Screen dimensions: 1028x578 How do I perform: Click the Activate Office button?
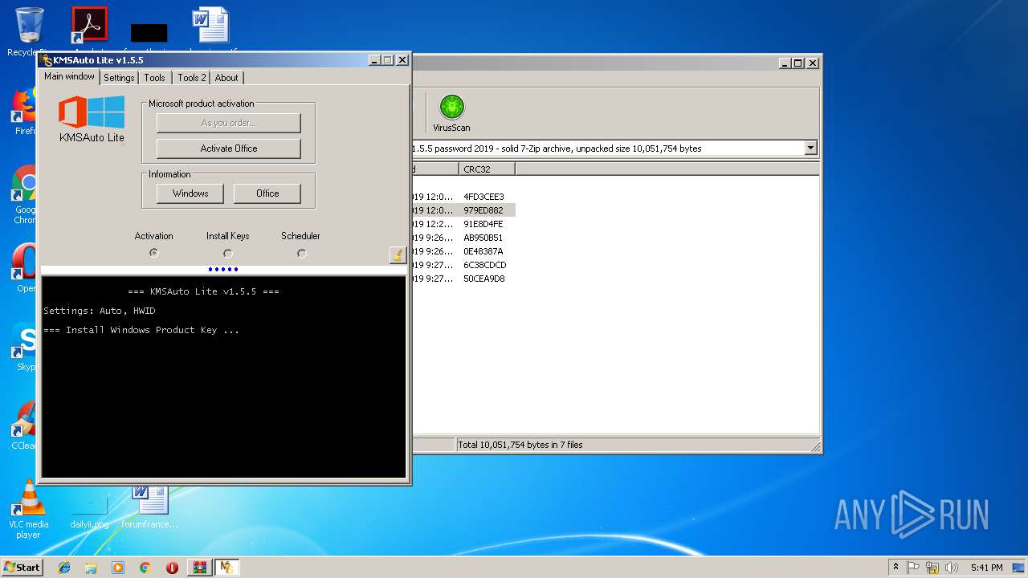tap(229, 149)
